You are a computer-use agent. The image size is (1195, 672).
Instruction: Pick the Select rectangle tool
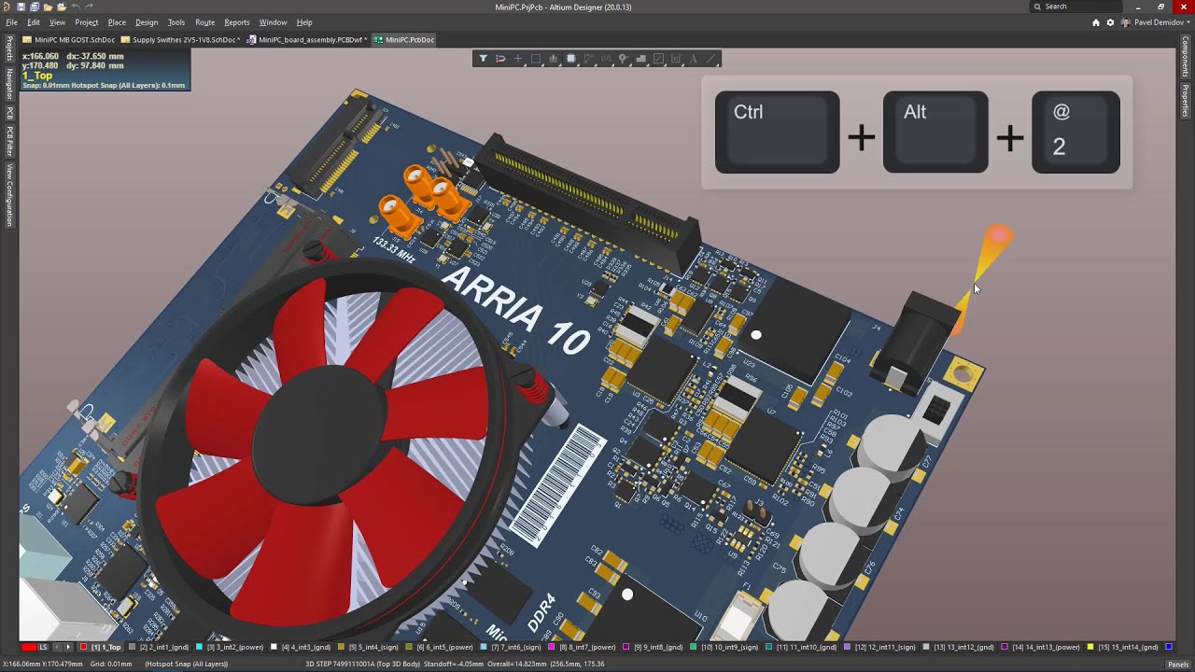point(536,59)
